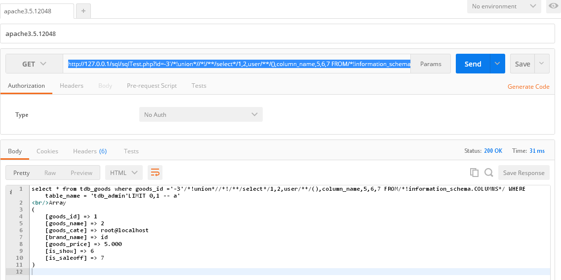
Task: Open the HTML response format dropdown
Action: (x=124, y=173)
